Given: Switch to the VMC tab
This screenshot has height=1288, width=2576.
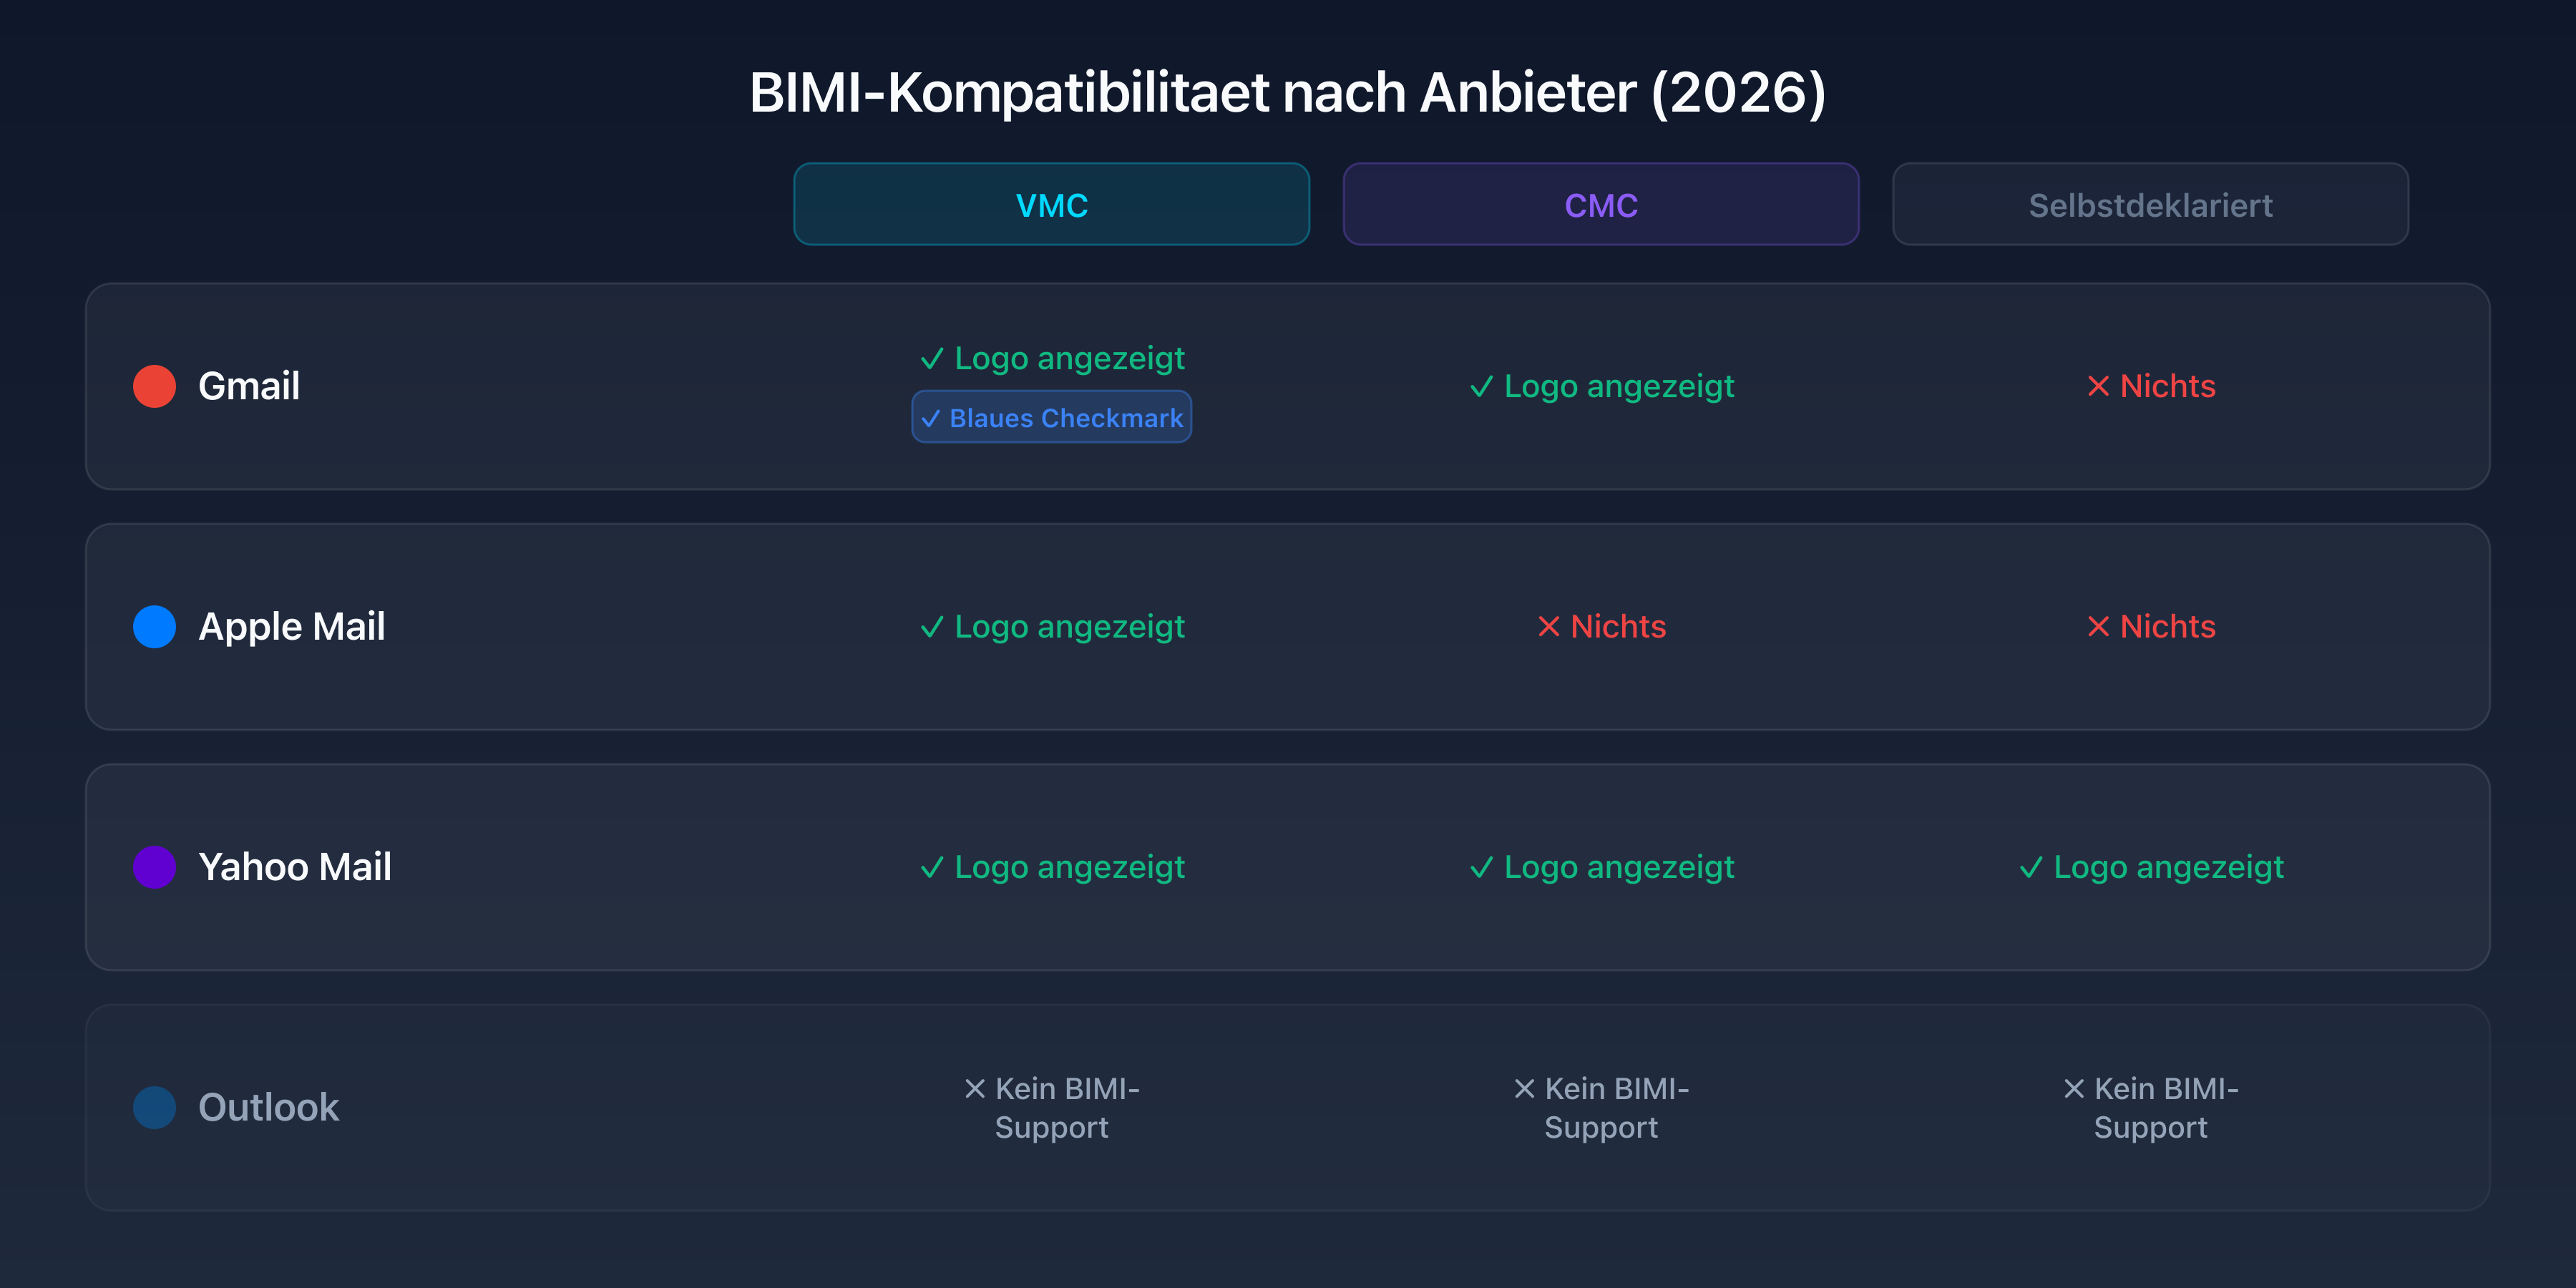Looking at the screenshot, I should (x=1051, y=204).
